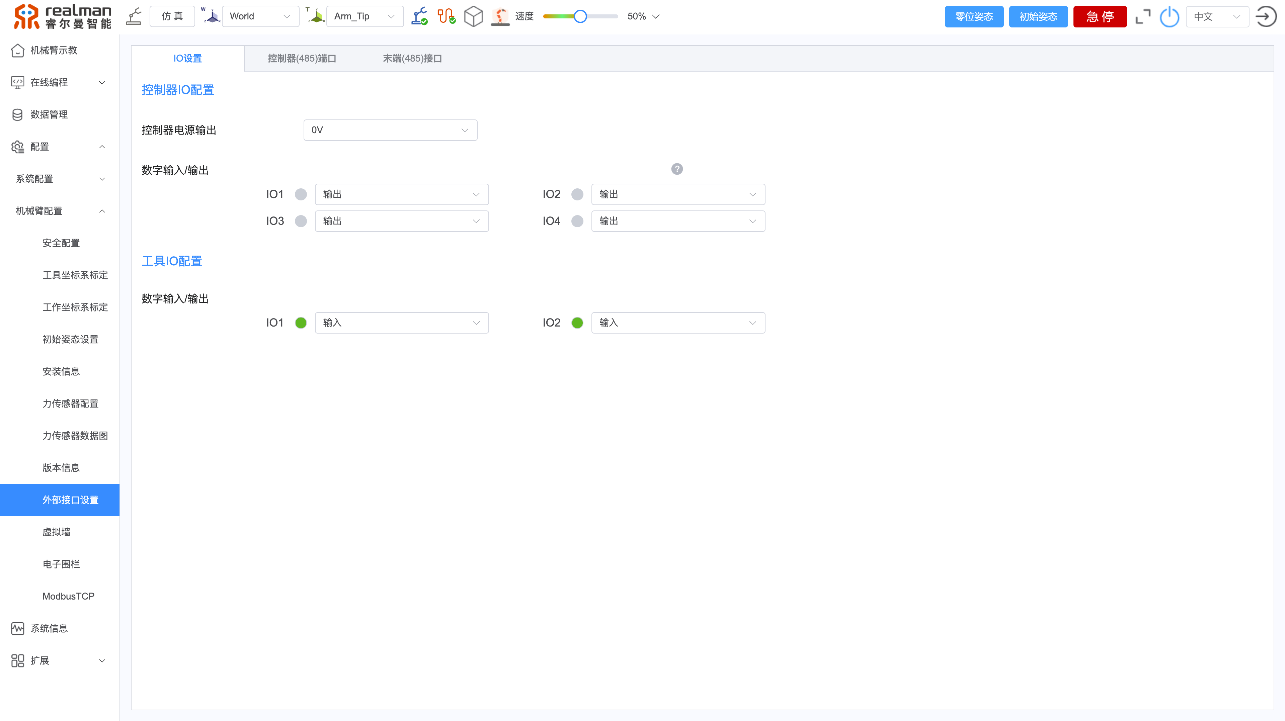Toggle tool IO2 green state indicator
Viewport: 1285px width, 721px height.
tap(577, 323)
